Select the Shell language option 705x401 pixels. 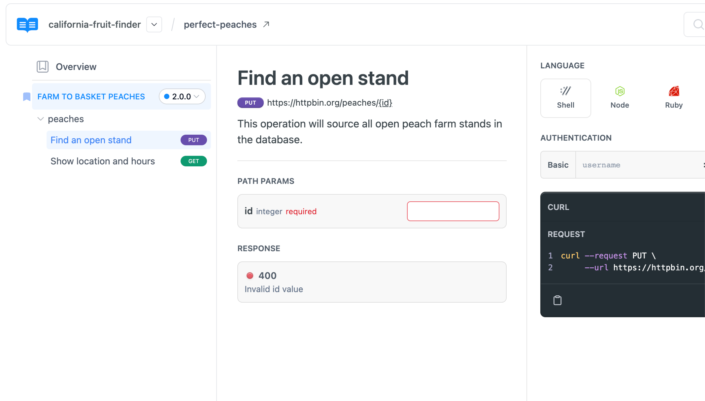[565, 98]
